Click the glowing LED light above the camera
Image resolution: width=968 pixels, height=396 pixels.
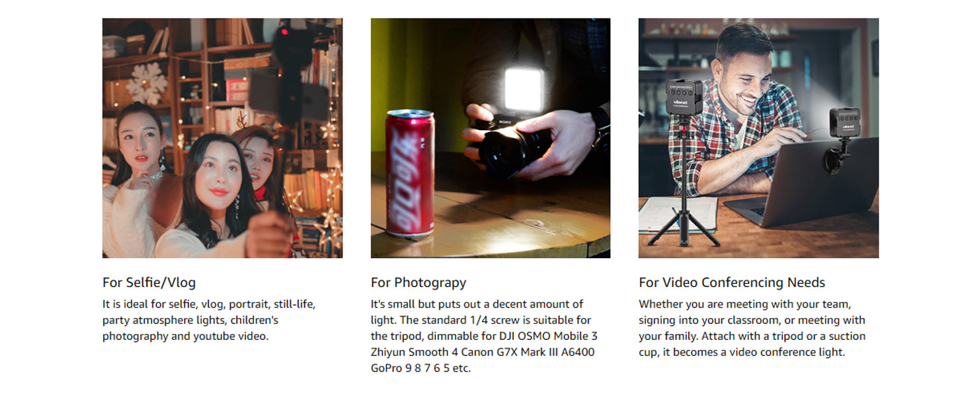[524, 89]
